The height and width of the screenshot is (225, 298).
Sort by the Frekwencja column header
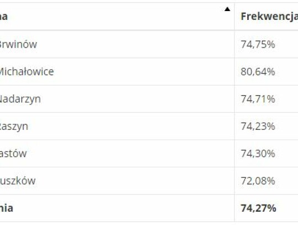click(269, 17)
